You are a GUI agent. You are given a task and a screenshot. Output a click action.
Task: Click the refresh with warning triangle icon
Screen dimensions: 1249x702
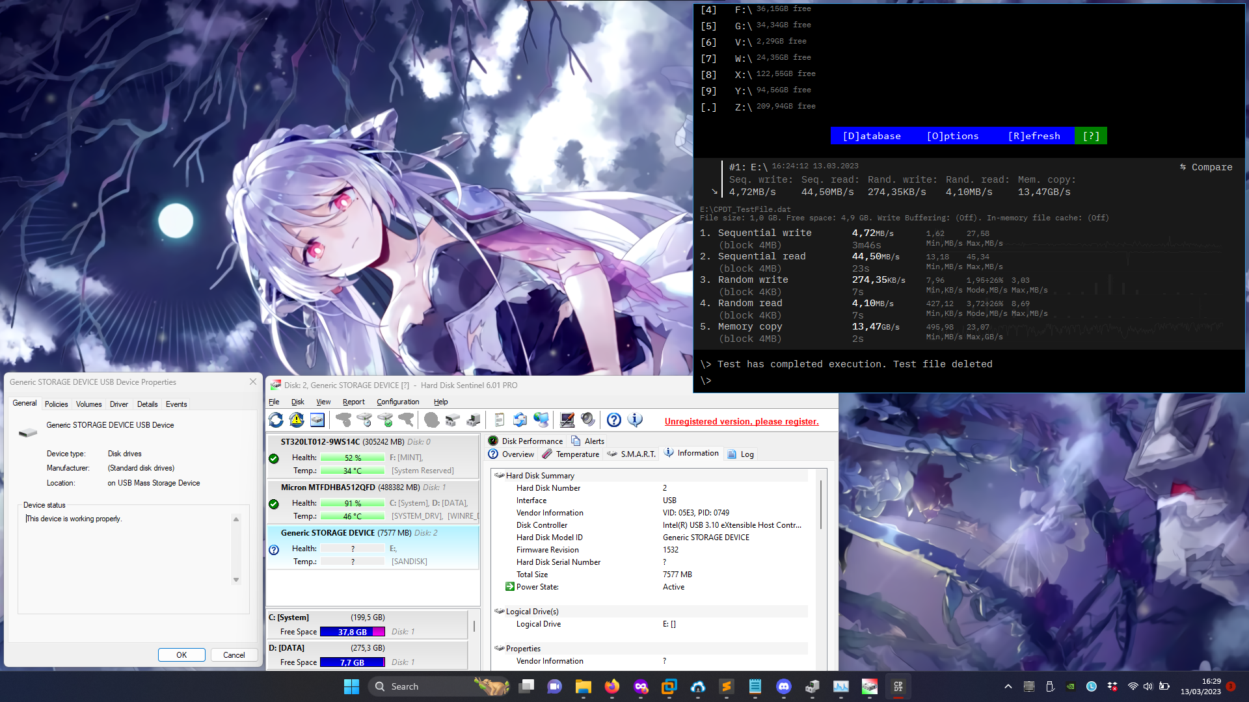pyautogui.click(x=297, y=421)
